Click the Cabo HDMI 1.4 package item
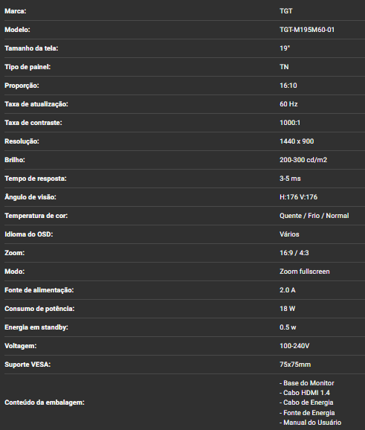The width and height of the screenshot is (365, 430). (305, 393)
